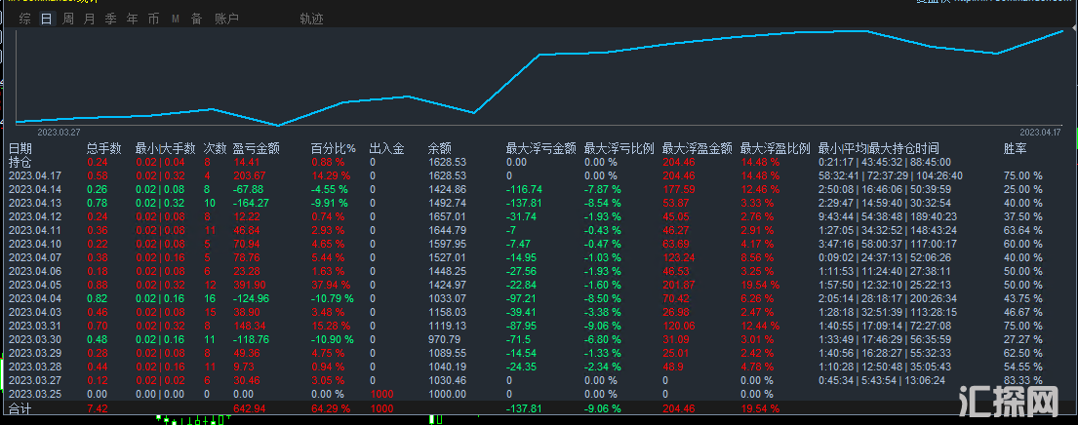This screenshot has height=425, width=1078.
Task: Select the 2023.03.30 date row
Action: point(35,339)
